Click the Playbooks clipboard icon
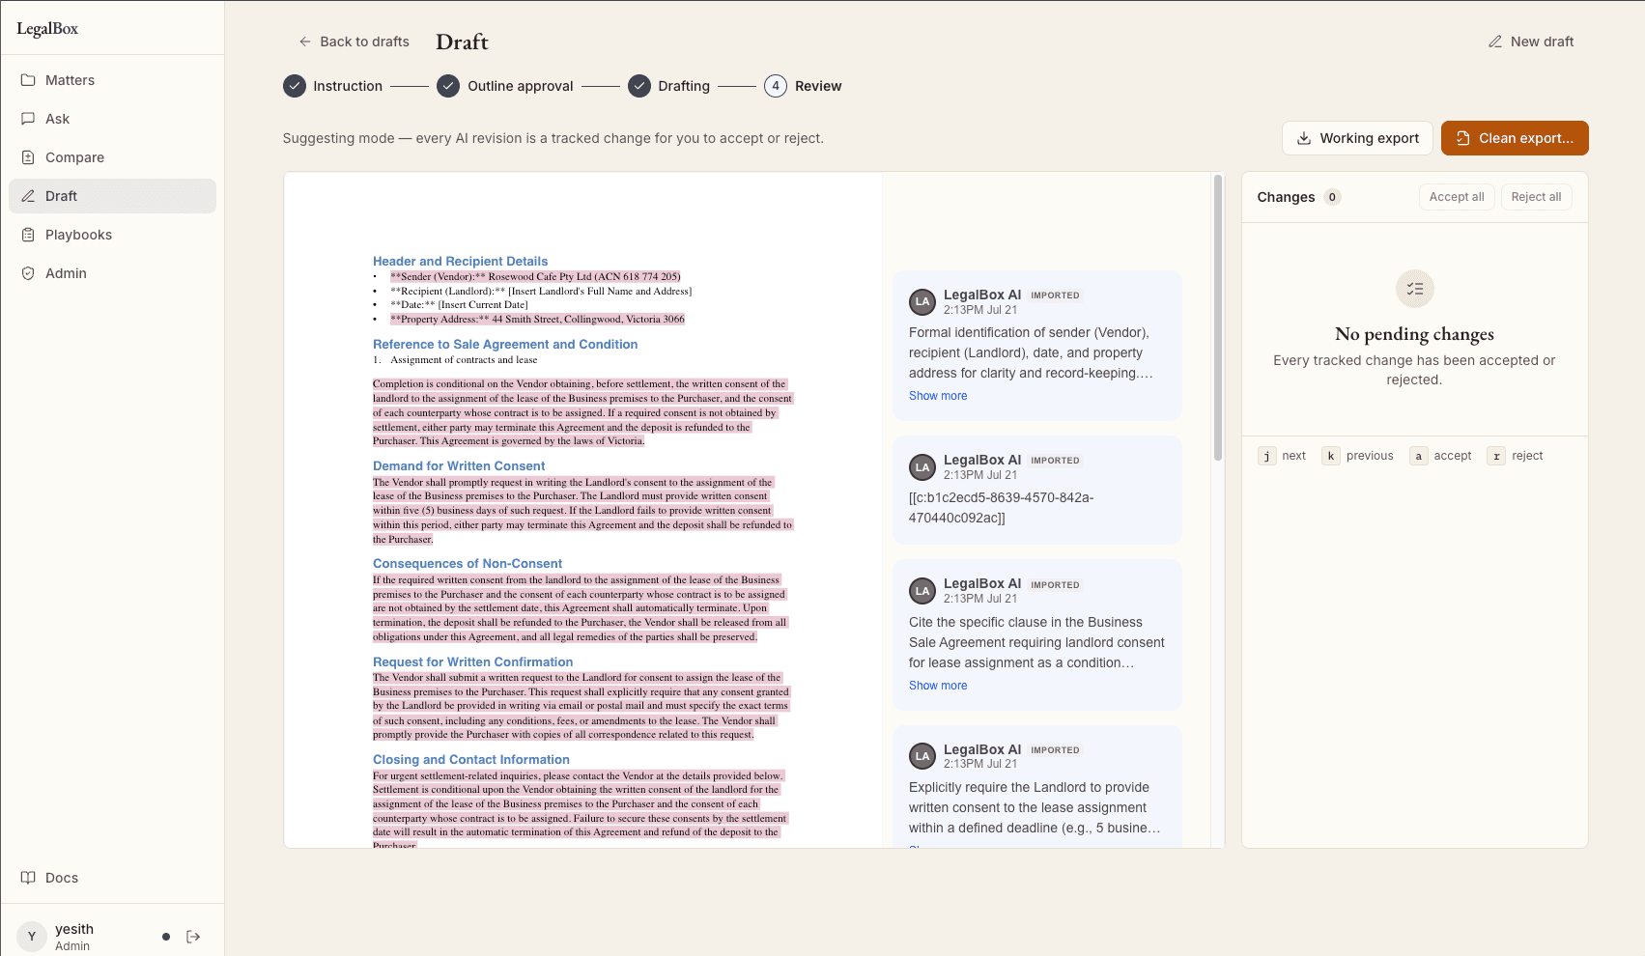 click(28, 235)
